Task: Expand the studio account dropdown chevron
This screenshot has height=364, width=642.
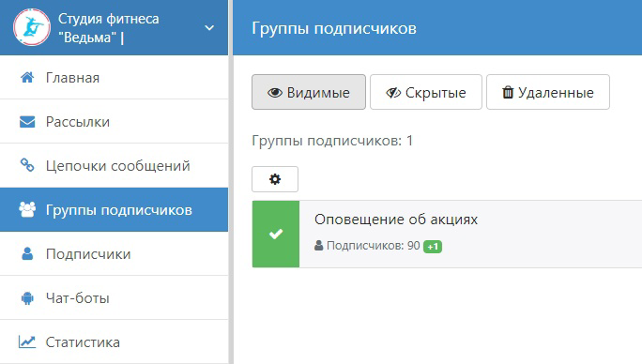Action: coord(209,28)
